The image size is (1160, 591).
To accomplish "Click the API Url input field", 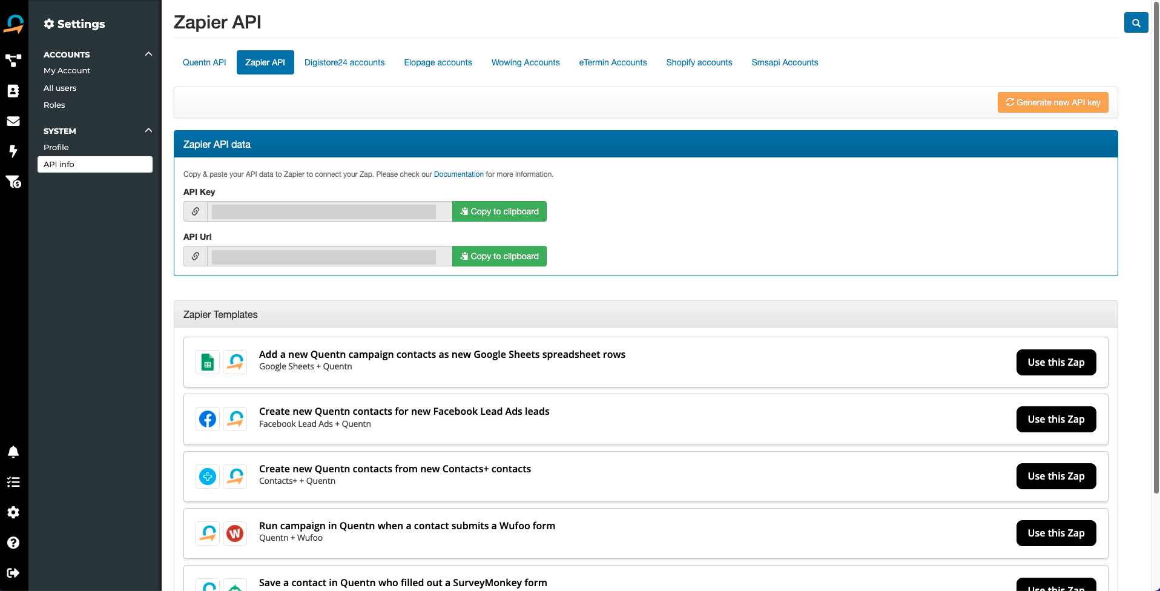I will click(x=330, y=256).
